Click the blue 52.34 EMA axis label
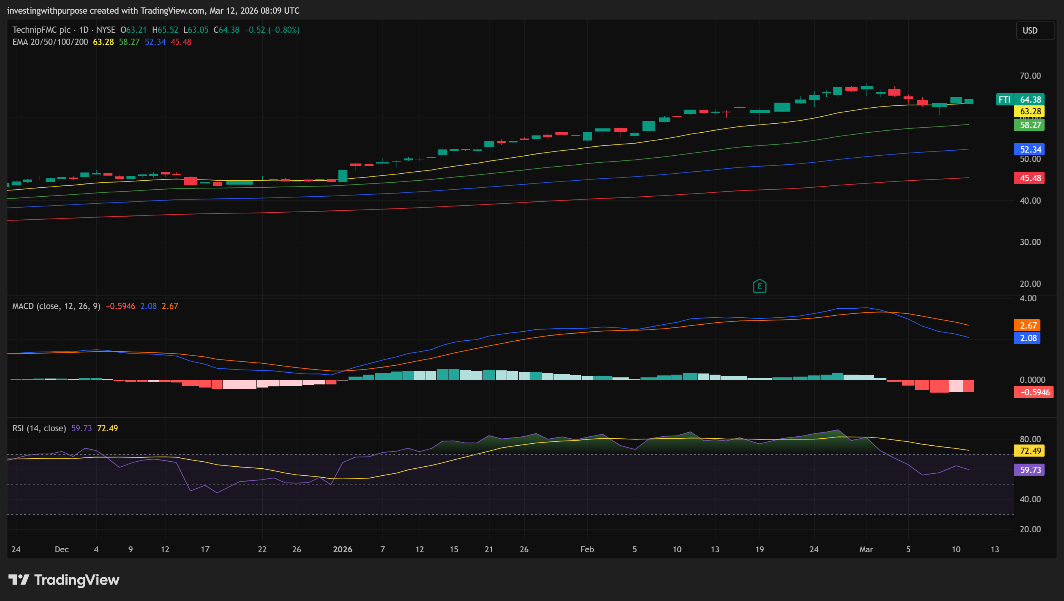 (1030, 149)
